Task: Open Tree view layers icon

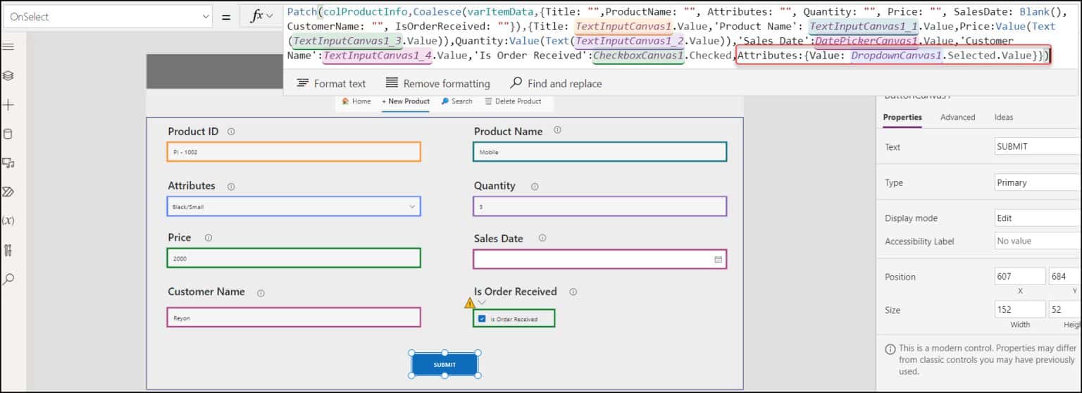Action: tap(8, 76)
